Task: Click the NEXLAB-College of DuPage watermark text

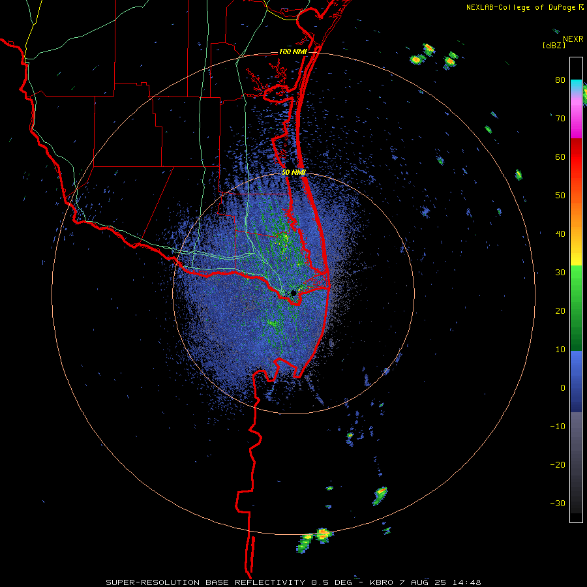Action: pyautogui.click(x=521, y=7)
